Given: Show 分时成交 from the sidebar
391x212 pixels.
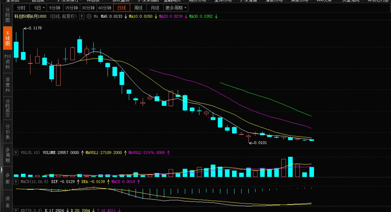Looking at the screenshot, I should [8, 108].
